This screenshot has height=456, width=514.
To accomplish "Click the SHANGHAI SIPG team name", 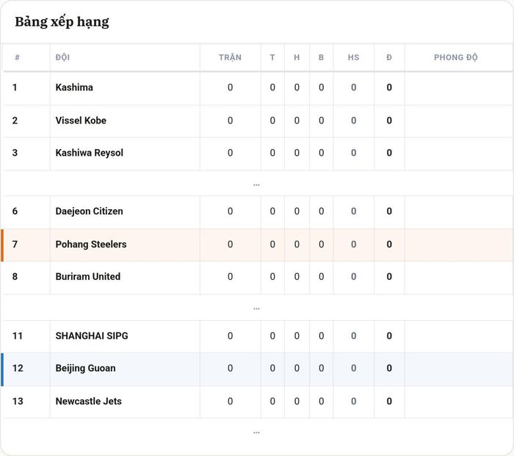I will point(92,336).
